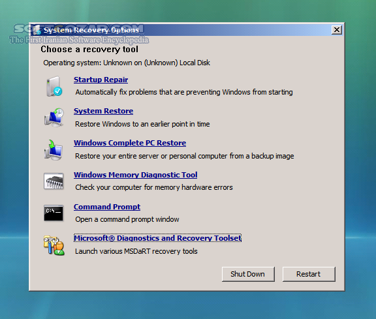This screenshot has height=319, width=376.
Task: Click the Restart button
Action: 309,274
